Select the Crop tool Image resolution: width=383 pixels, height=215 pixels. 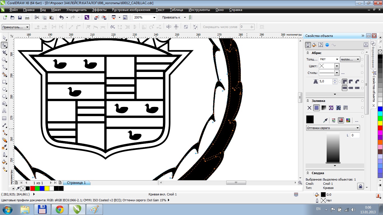[x=4, y=52]
